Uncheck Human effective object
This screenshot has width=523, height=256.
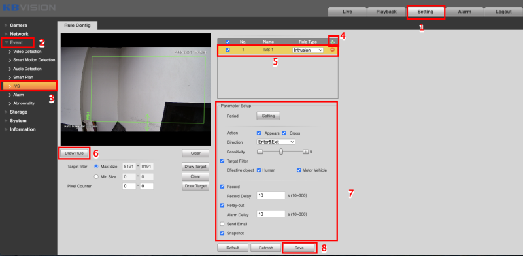[259, 170]
